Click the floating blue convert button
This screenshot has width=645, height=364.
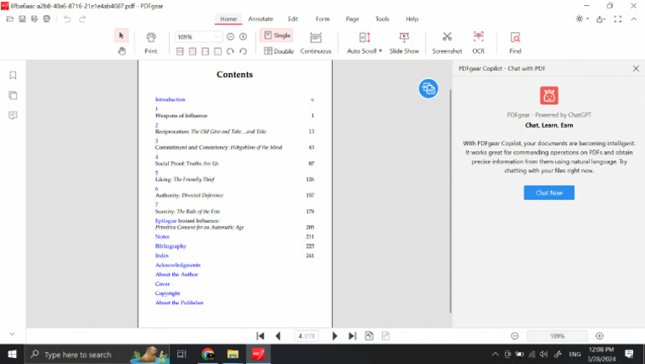point(428,88)
